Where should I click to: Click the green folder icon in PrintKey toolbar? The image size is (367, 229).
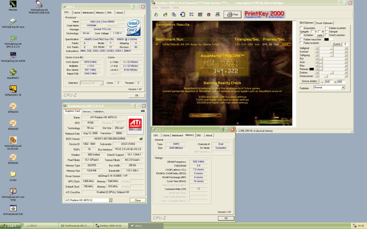click(x=165, y=14)
